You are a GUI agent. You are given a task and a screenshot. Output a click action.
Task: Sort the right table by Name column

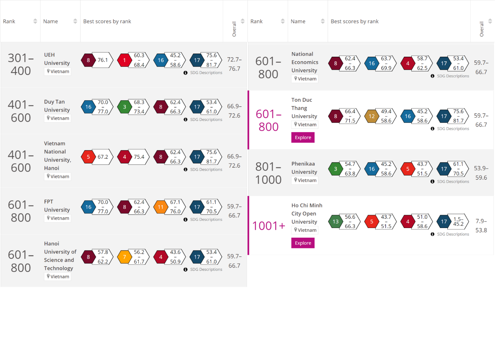pyautogui.click(x=323, y=21)
